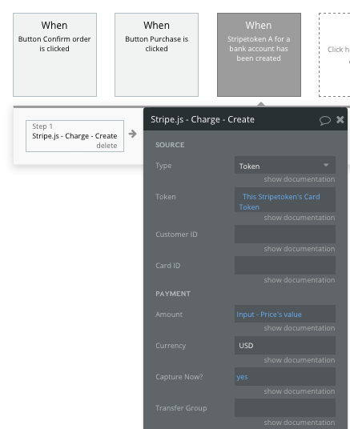Click the dashed add-event placeholder box
350x429 pixels.
click(335, 54)
